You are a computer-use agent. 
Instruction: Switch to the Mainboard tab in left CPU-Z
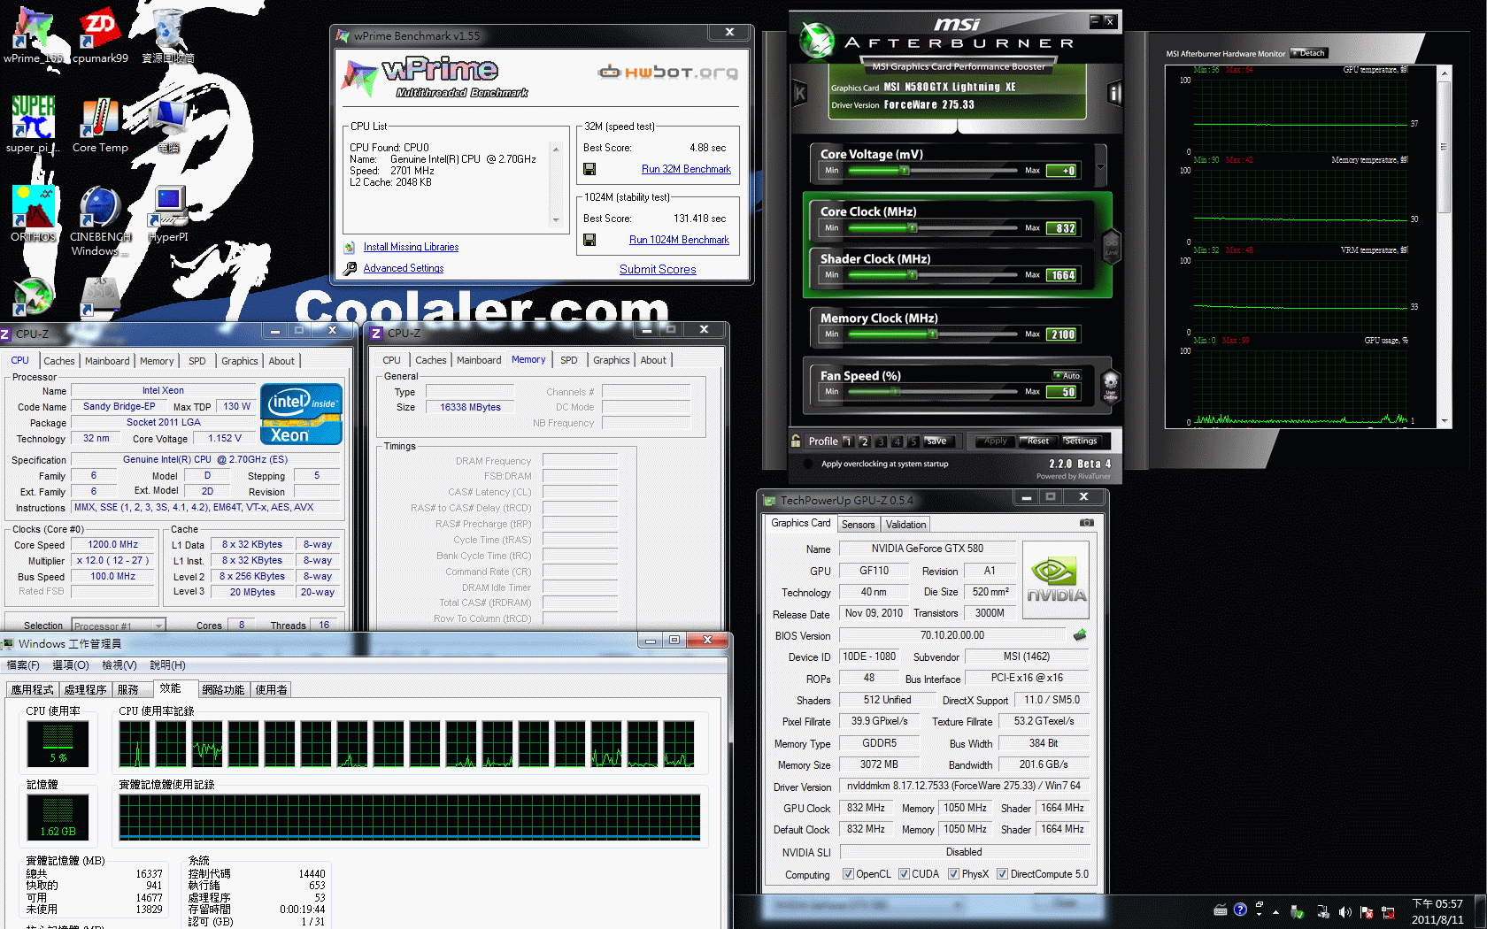click(107, 361)
